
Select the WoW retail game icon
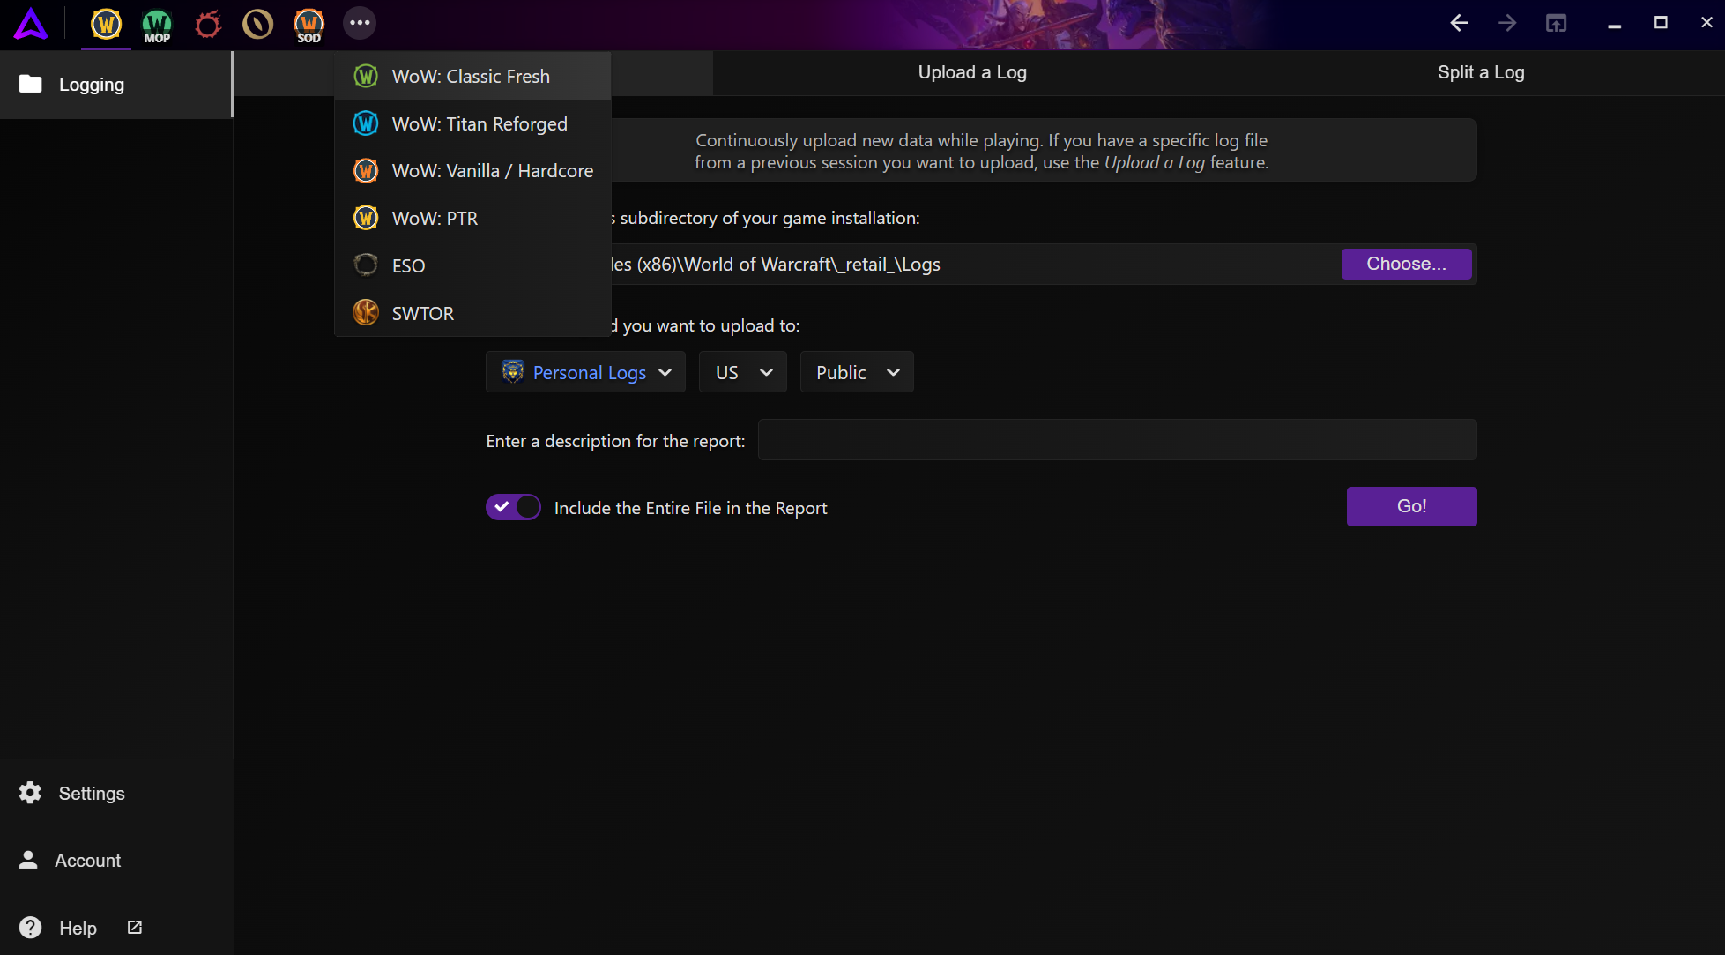106,24
